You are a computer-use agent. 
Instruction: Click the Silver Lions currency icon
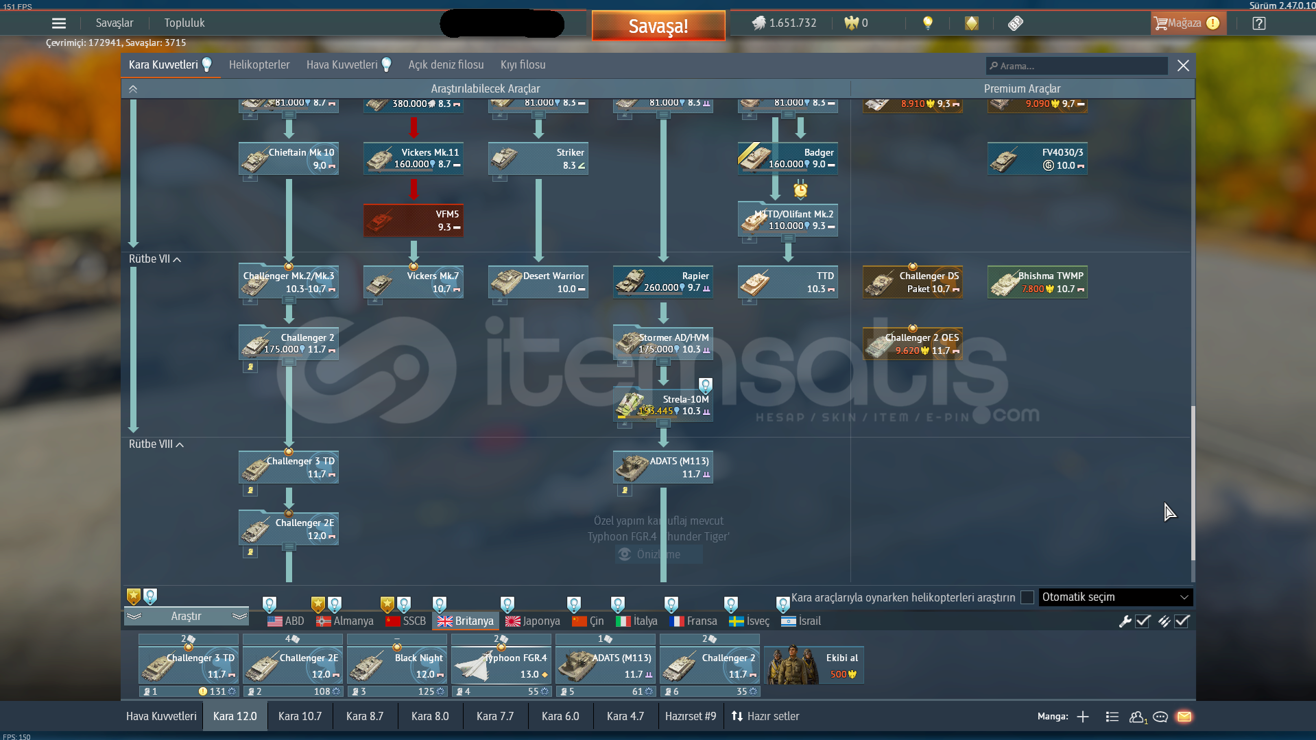(x=758, y=23)
